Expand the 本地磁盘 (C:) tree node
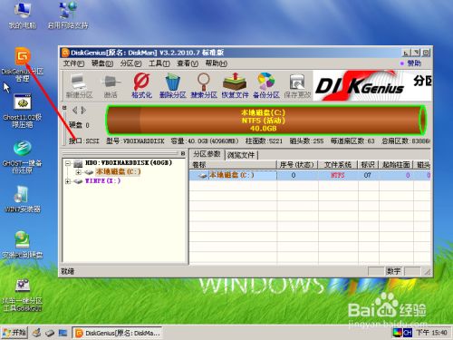Image resolution: width=453 pixels, height=340 pixels. (x=79, y=172)
